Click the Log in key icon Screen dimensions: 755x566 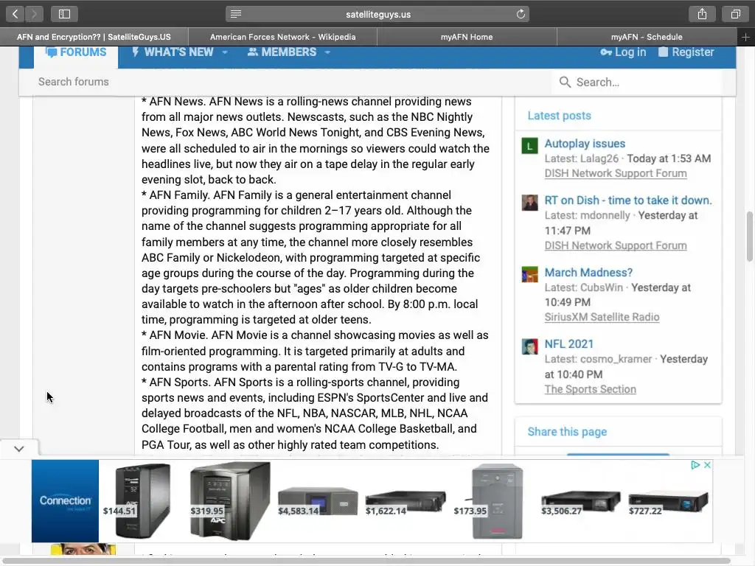[606, 52]
